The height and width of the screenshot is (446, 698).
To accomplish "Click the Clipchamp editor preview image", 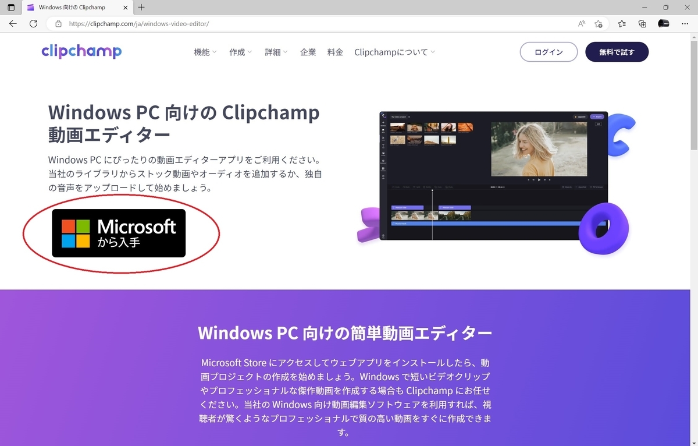I will (x=493, y=176).
